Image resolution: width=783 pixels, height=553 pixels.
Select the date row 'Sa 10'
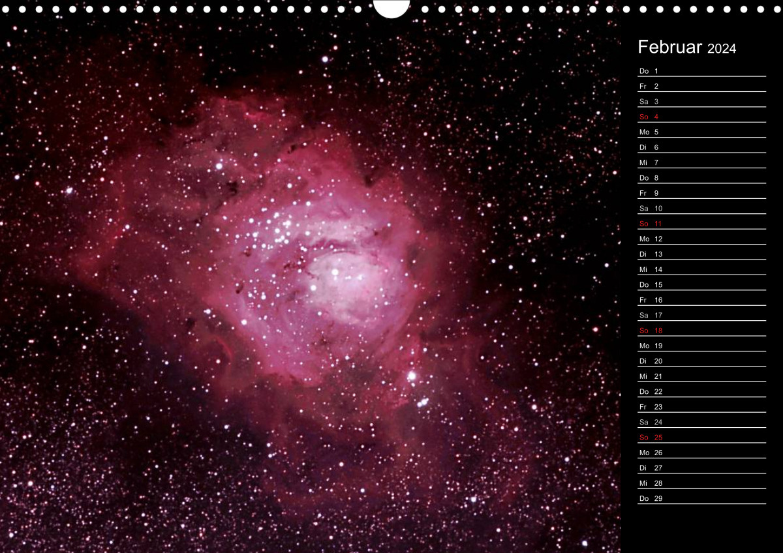[x=701, y=207]
